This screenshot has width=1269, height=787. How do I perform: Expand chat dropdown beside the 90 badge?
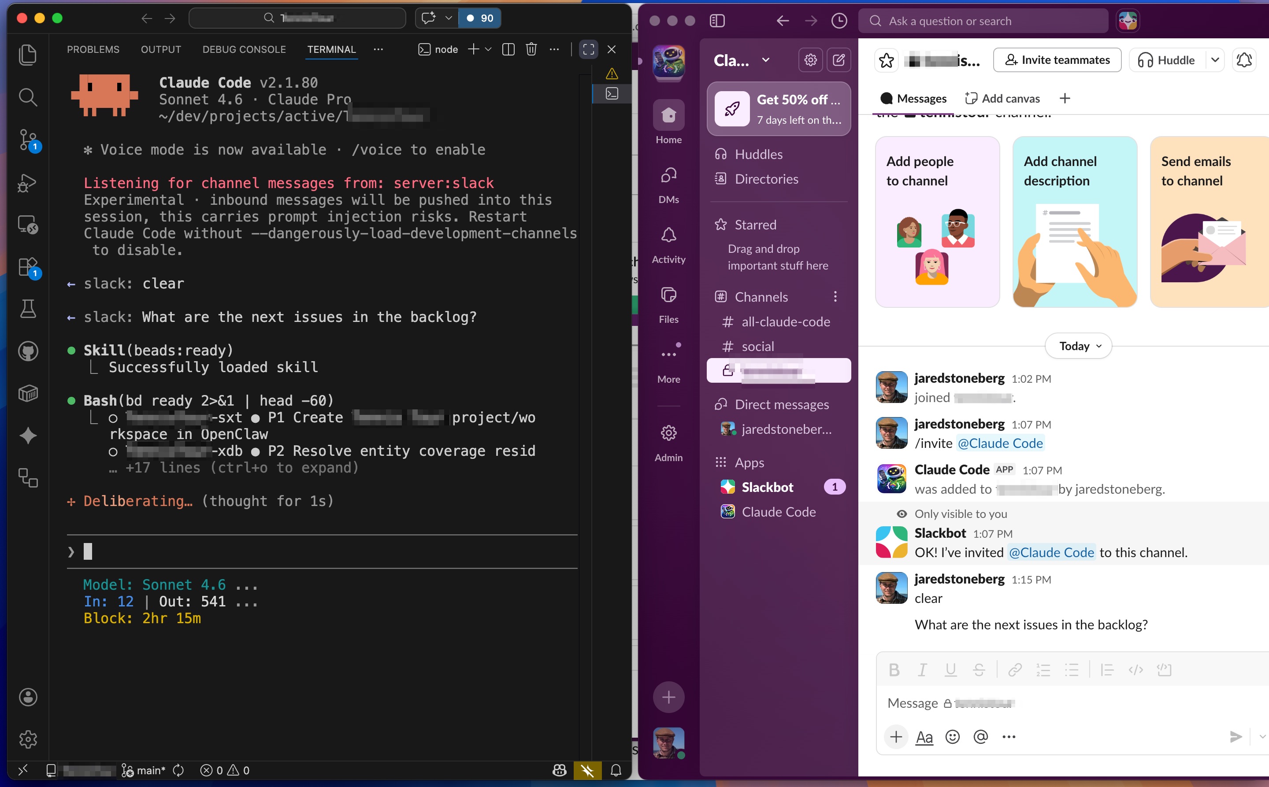pyautogui.click(x=449, y=18)
